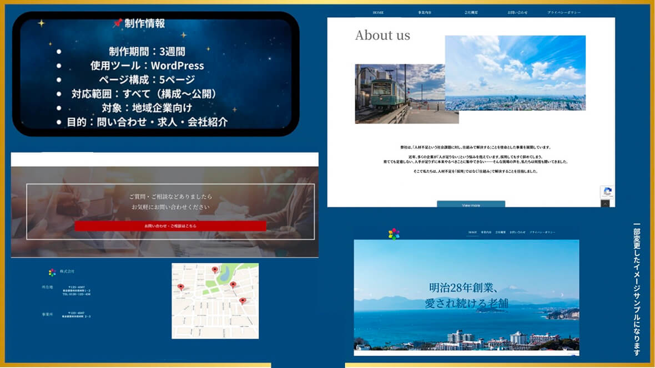Click the red map pin right of the park
Screen dimensions: 655x368
tap(233, 285)
